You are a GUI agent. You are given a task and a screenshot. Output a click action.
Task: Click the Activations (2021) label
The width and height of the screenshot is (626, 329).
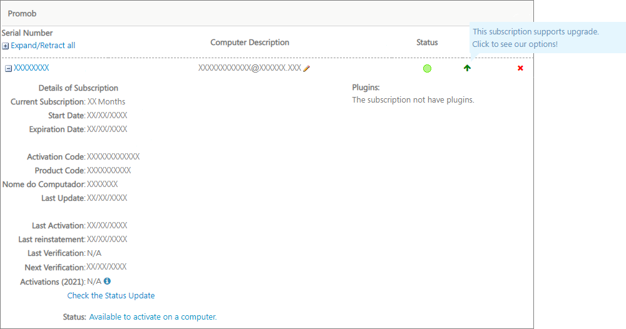click(53, 282)
